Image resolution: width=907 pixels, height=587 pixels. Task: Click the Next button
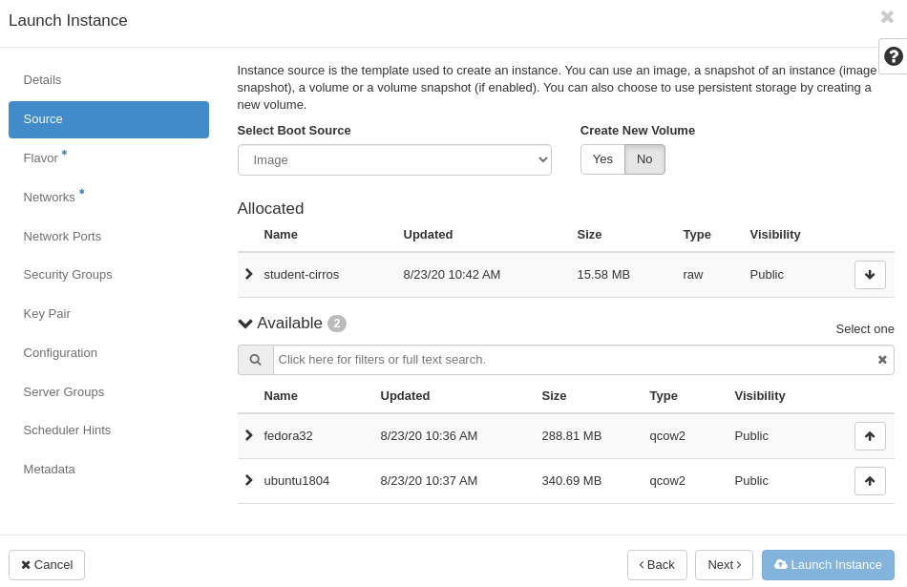(x=725, y=565)
